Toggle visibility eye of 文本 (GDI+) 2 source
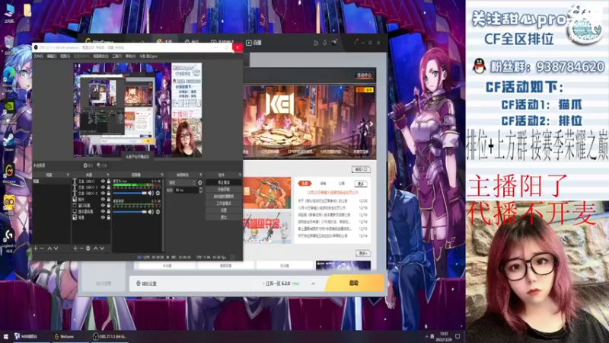The image size is (609, 343). point(103,194)
